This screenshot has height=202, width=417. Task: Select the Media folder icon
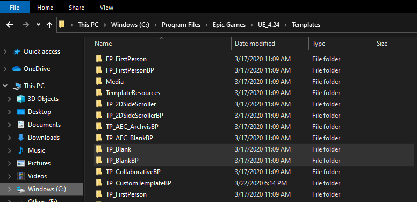point(99,81)
